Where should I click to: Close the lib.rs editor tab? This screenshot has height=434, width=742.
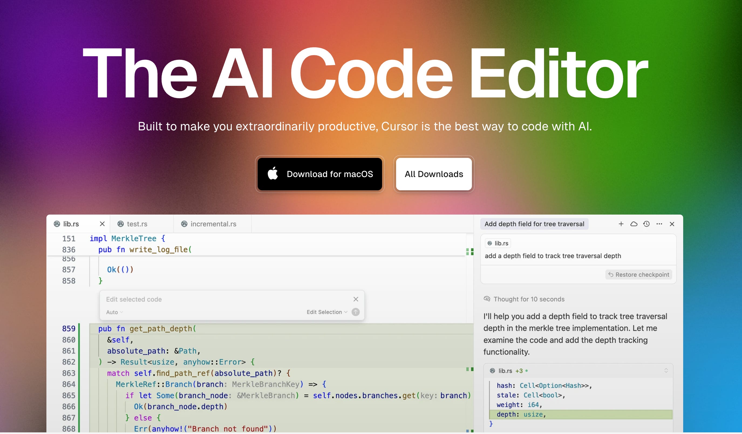(102, 224)
